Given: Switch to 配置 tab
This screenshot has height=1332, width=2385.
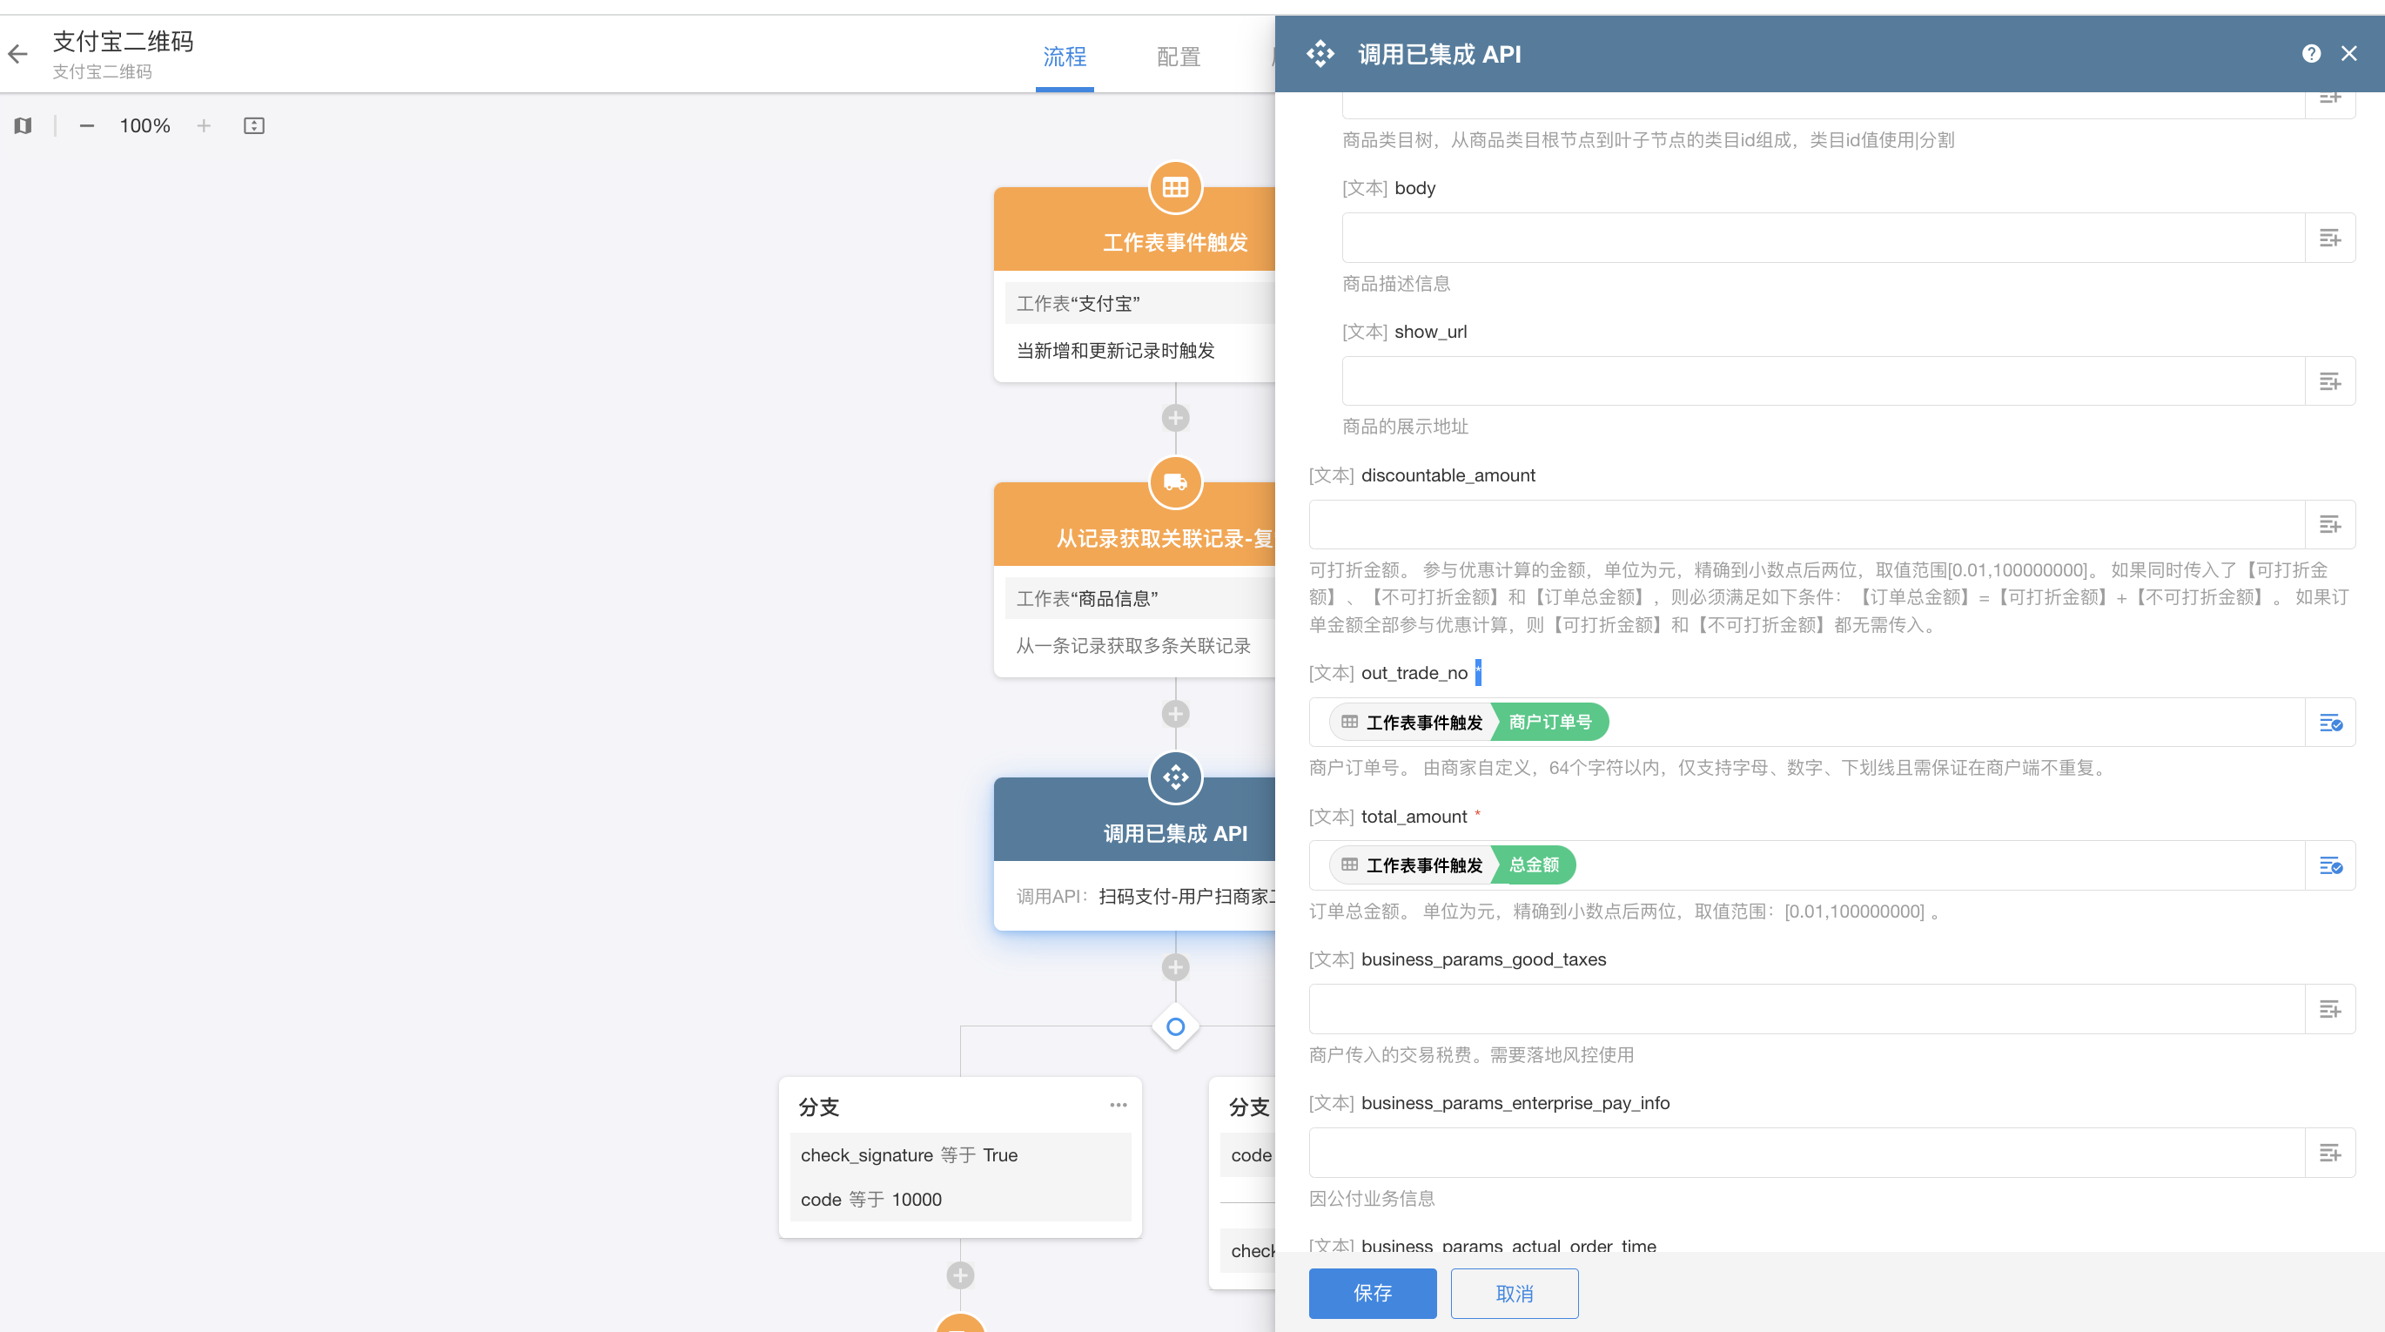Looking at the screenshot, I should [x=1178, y=57].
